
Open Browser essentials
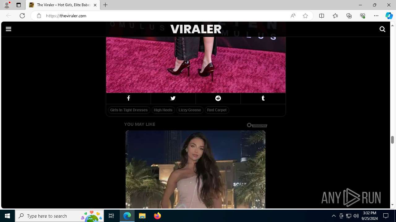pyautogui.click(x=363, y=16)
